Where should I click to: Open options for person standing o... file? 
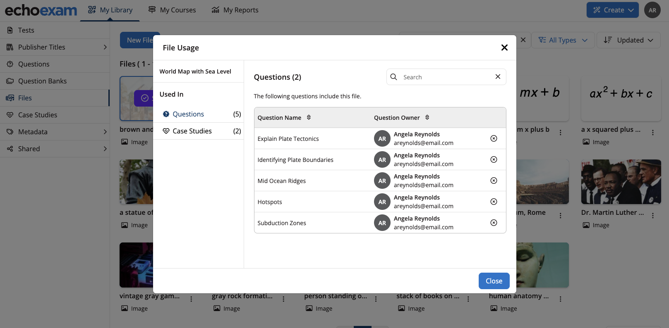(376, 299)
